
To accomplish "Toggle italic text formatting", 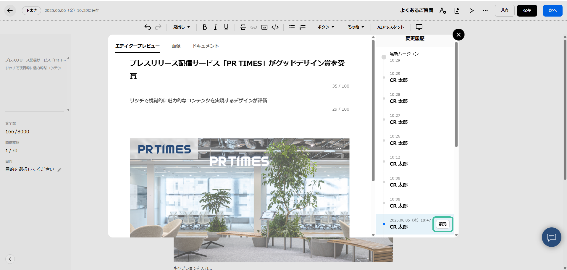I will (x=215, y=27).
